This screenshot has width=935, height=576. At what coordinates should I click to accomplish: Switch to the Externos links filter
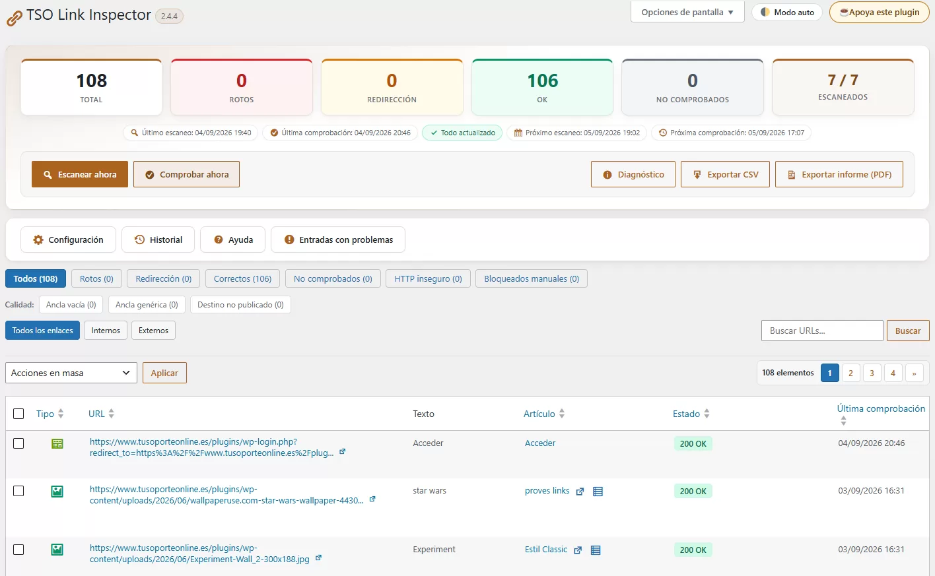[x=153, y=331]
